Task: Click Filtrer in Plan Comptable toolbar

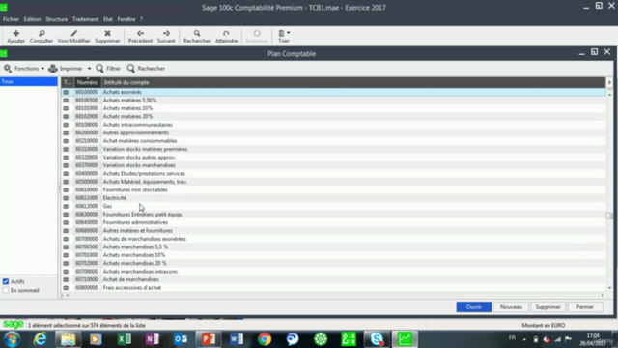Action: click(x=108, y=69)
